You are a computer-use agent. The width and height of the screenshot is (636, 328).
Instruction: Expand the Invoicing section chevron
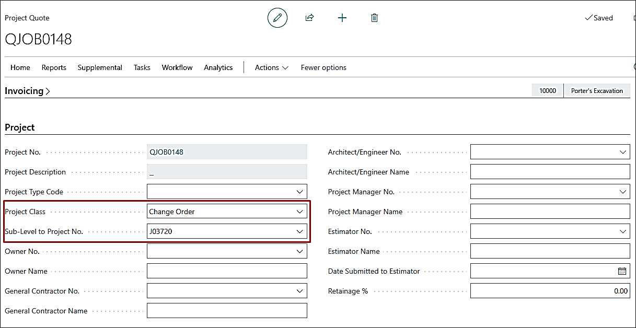tap(48, 91)
